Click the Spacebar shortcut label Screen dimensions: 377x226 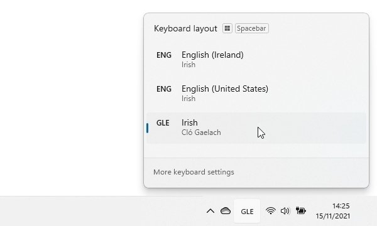251,28
